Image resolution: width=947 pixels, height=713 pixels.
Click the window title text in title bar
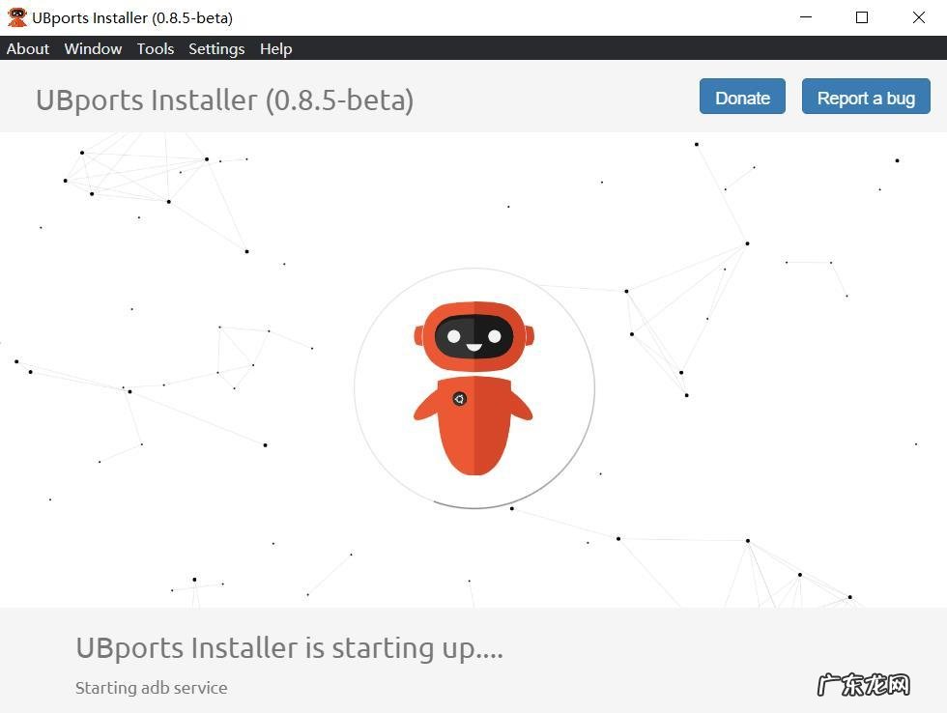pyautogui.click(x=132, y=17)
